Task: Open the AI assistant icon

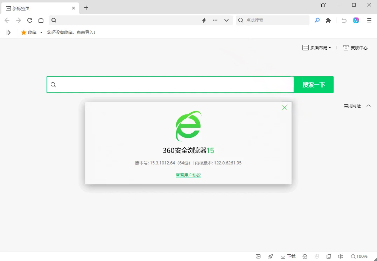Action: pyautogui.click(x=356, y=20)
